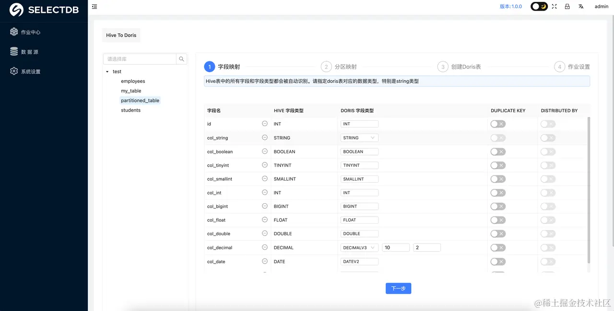Open the DECIMALV3 type dropdown
614x311 pixels.
359,248
